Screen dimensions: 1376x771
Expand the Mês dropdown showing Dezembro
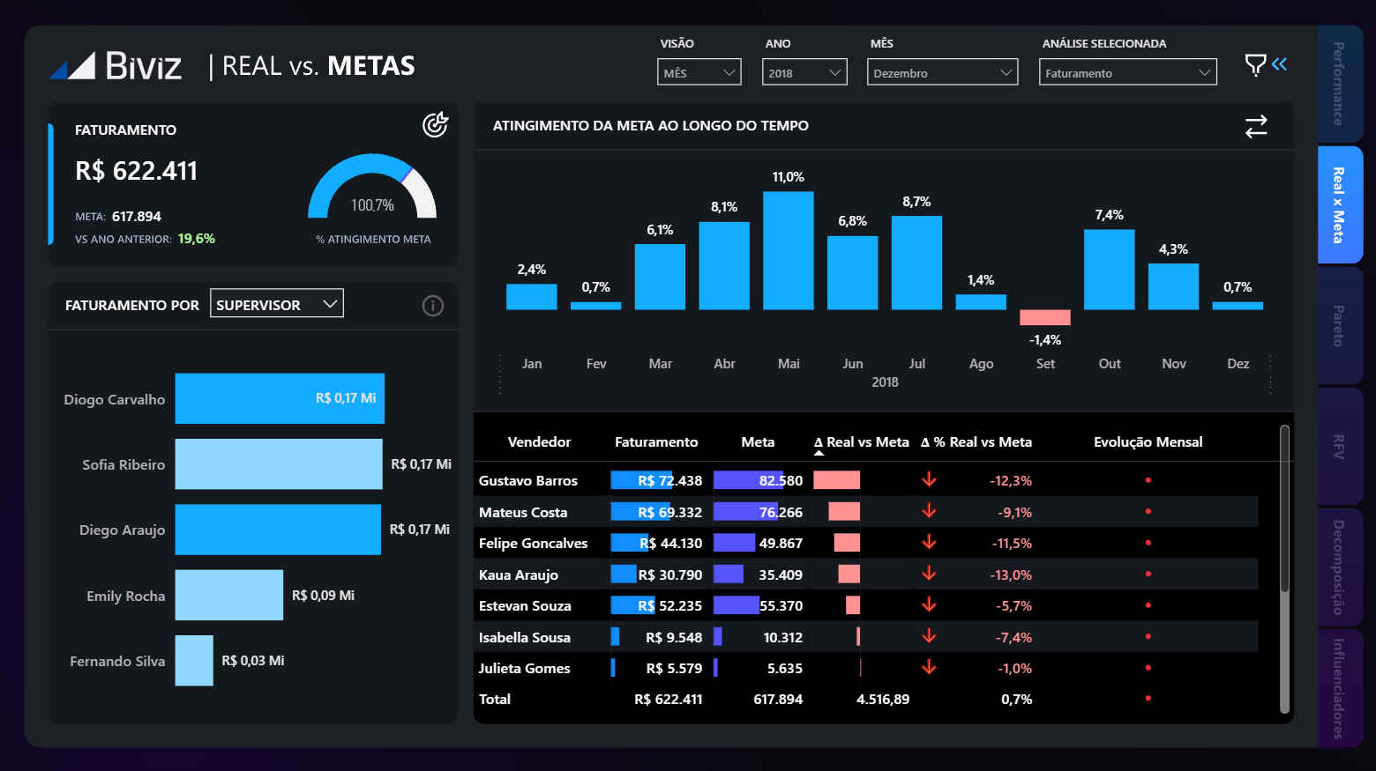tap(943, 72)
